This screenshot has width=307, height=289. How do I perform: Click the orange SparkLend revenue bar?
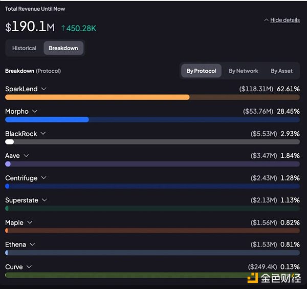97,97
